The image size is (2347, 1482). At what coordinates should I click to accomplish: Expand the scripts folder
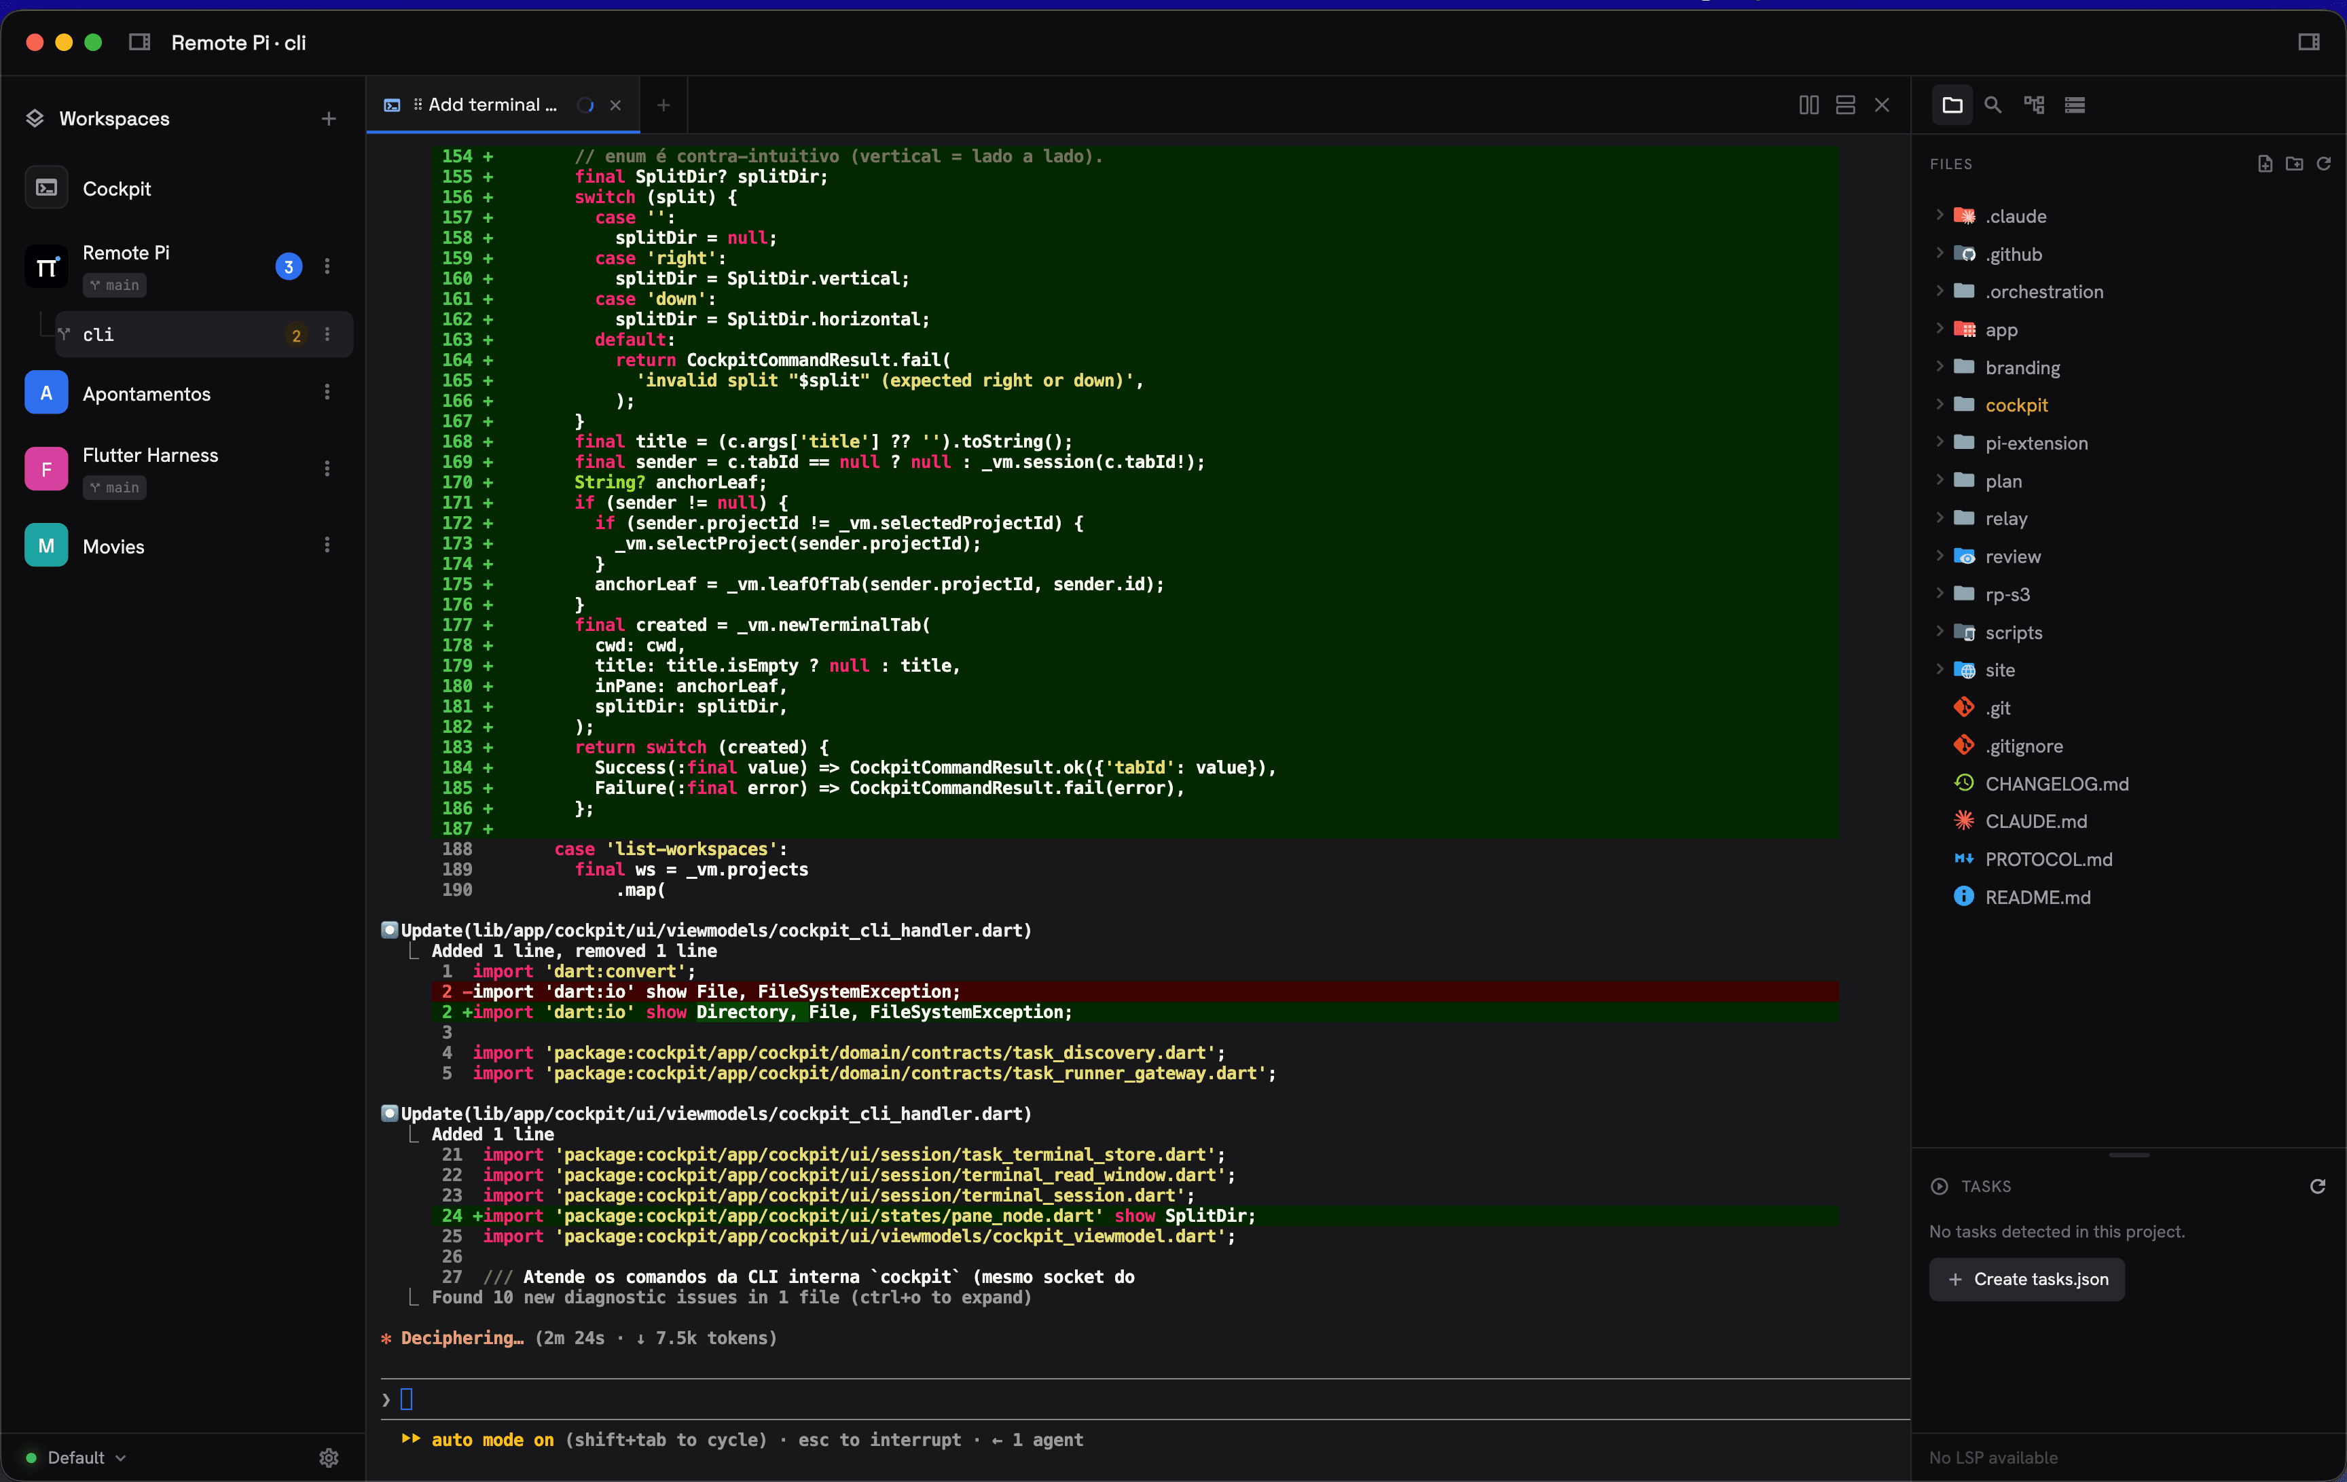point(1940,632)
